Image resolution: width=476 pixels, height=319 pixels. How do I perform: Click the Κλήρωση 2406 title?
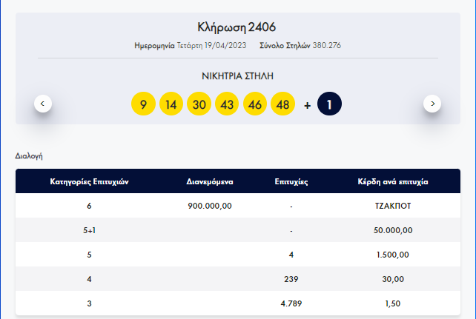[x=237, y=27]
